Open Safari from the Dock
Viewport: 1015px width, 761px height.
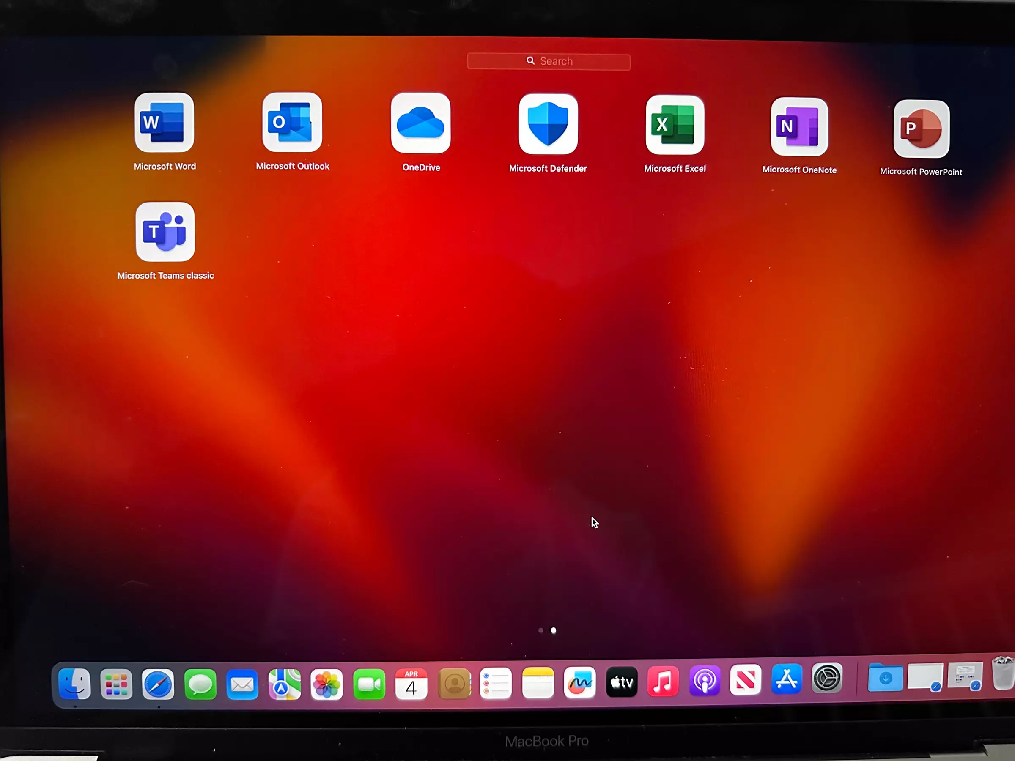click(158, 684)
